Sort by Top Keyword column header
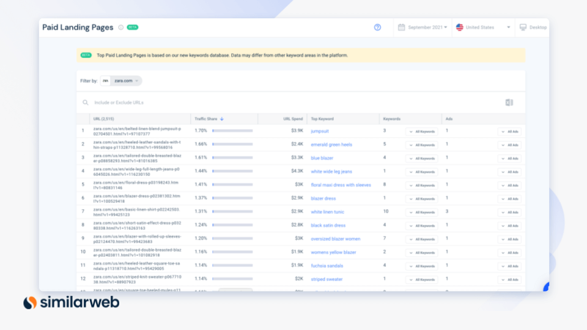The image size is (587, 330). [x=322, y=119]
